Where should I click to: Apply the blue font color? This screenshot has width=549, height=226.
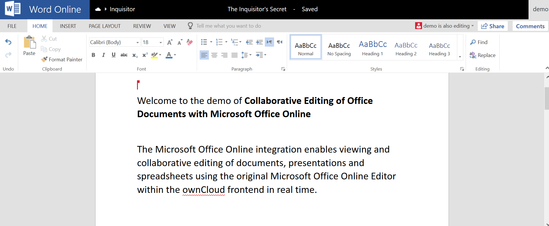coord(169,55)
